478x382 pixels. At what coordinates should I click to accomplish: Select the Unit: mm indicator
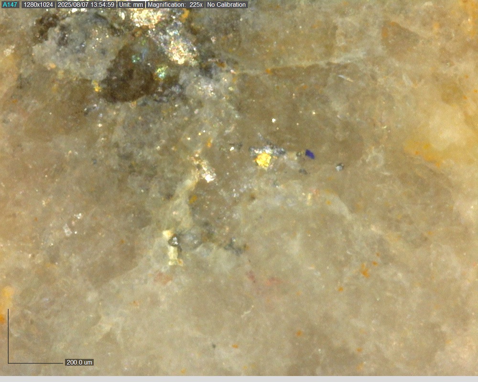point(130,5)
